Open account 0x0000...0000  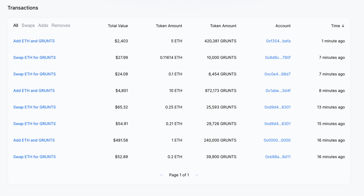(x=277, y=140)
